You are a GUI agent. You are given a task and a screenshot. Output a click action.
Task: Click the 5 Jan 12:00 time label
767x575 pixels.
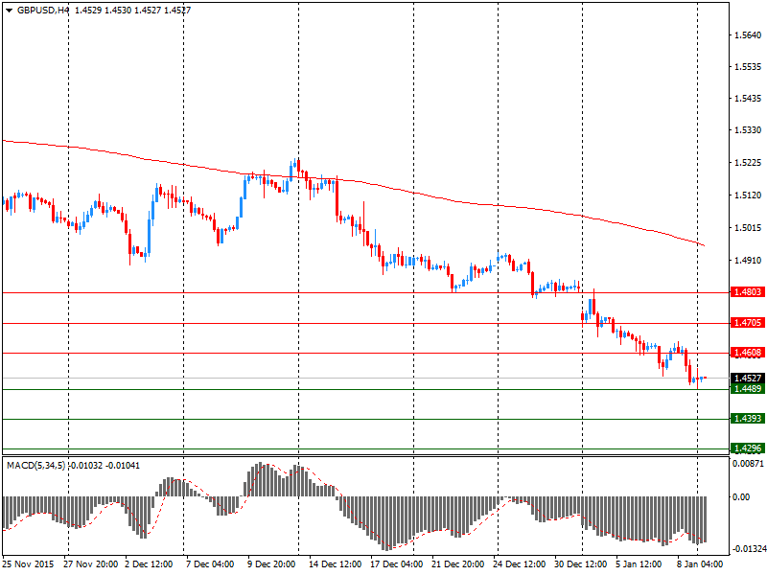(x=639, y=564)
